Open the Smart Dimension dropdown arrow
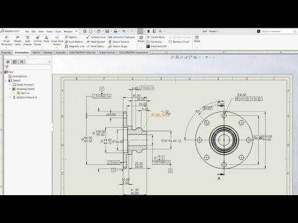The height and width of the screenshot is (223, 298). coord(7,48)
